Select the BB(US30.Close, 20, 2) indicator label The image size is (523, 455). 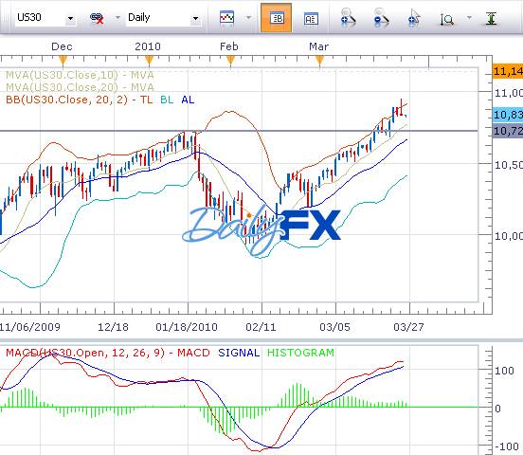point(66,100)
